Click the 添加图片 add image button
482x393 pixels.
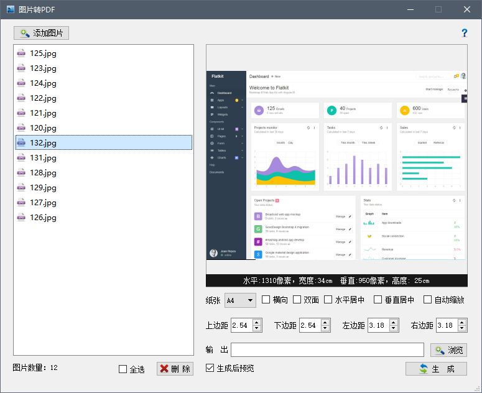click(x=41, y=33)
